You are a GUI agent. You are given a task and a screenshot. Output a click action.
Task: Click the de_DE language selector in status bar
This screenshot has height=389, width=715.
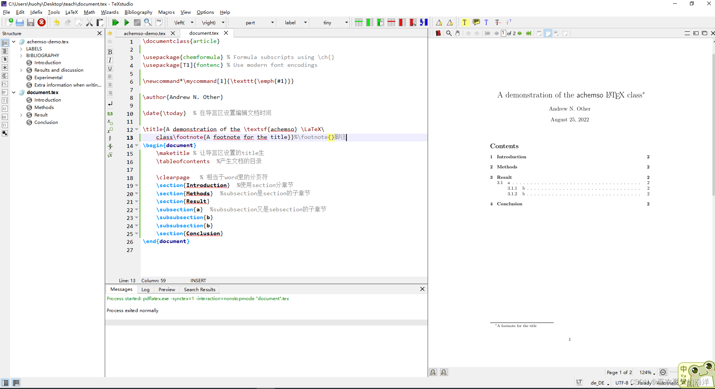600,383
